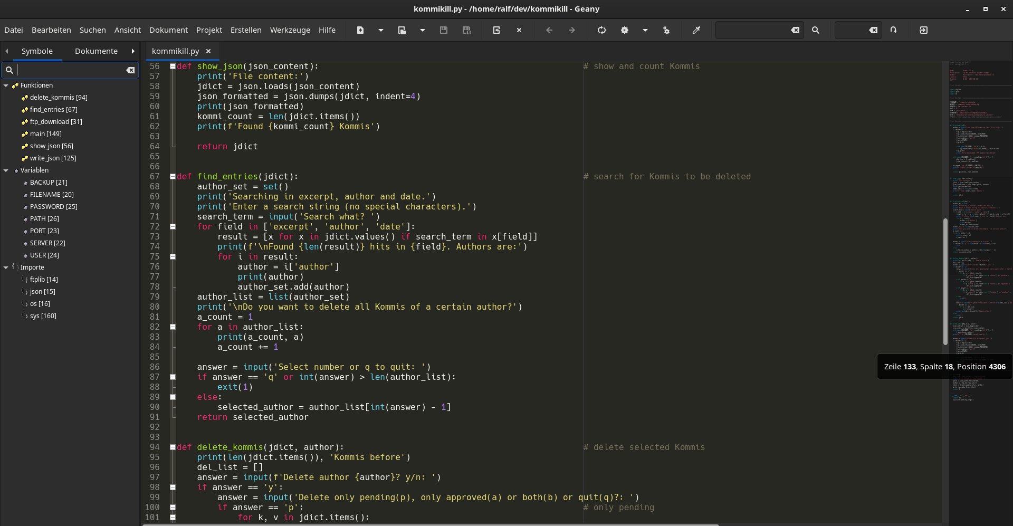Click the build gear toolbar icon
Image resolution: width=1013 pixels, height=526 pixels.
click(x=625, y=30)
